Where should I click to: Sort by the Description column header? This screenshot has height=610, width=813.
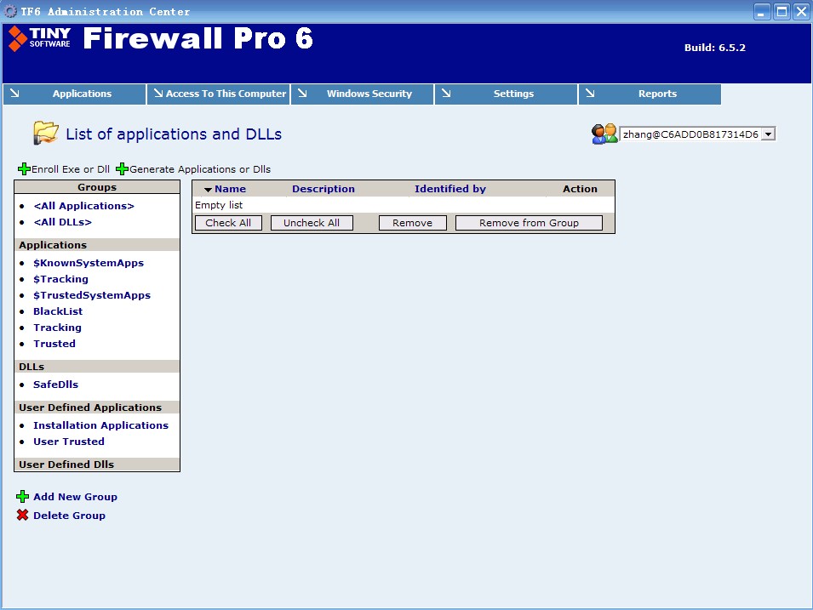(x=323, y=189)
